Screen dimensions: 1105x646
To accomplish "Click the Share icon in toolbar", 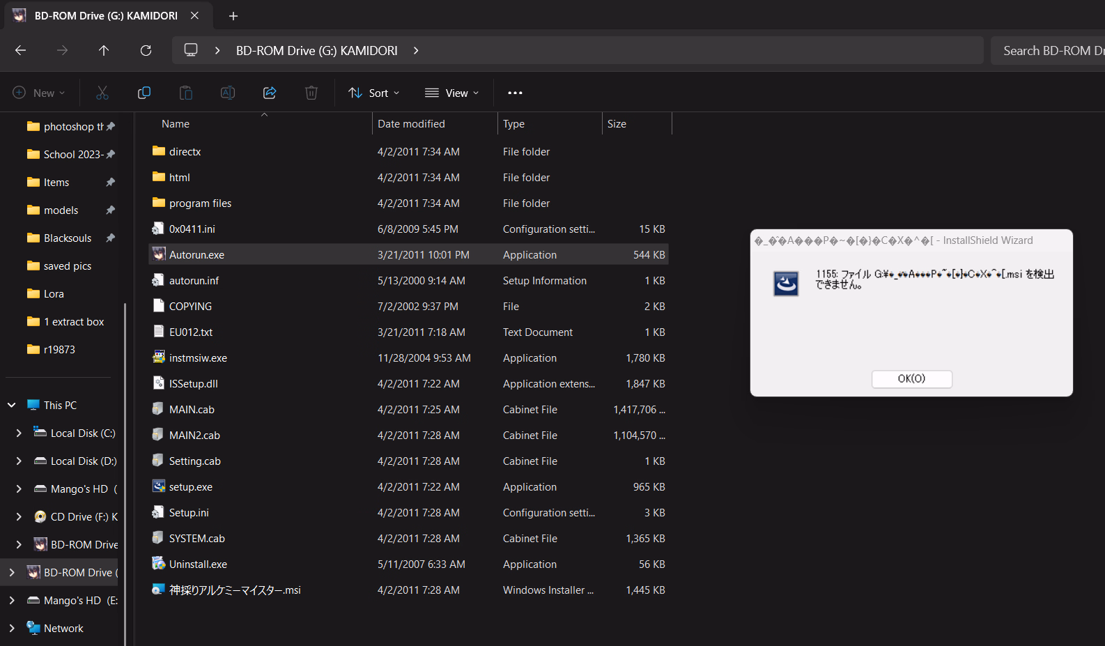I will point(270,93).
